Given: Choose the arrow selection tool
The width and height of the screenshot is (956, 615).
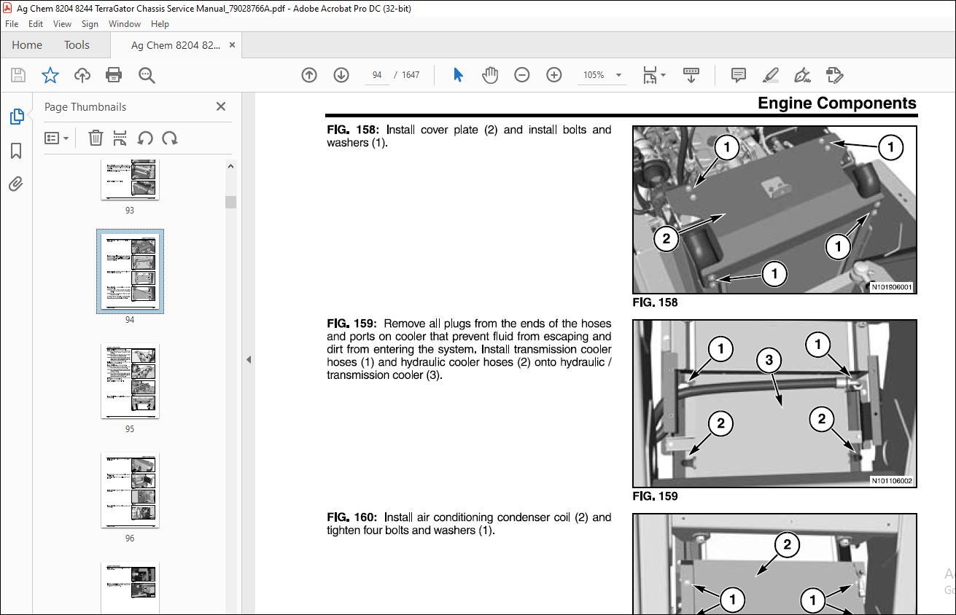Looking at the screenshot, I should pos(458,75).
